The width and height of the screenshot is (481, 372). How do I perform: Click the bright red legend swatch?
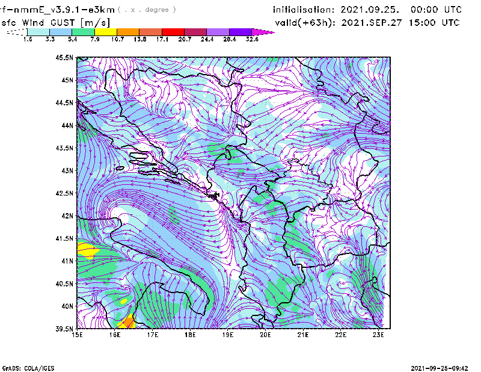[x=173, y=32]
